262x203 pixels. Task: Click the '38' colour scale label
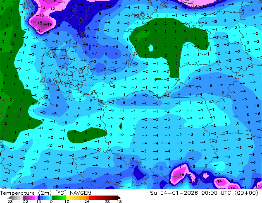pyautogui.click(x=107, y=201)
